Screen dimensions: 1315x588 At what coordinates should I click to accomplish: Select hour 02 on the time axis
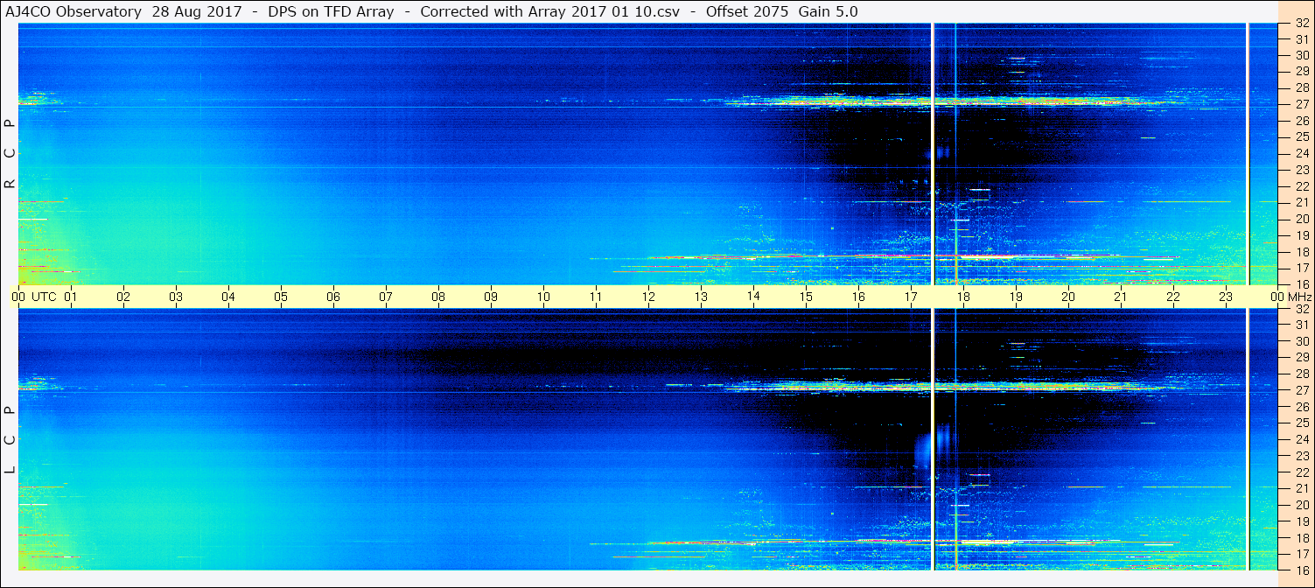pyautogui.click(x=123, y=297)
